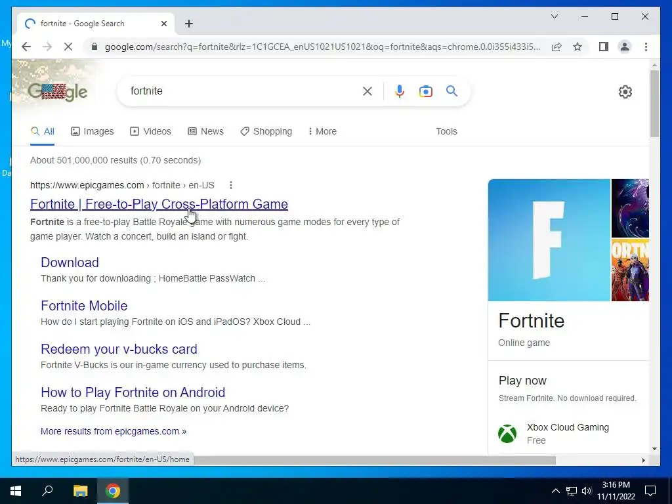Open network status tray icon
This screenshot has width=672, height=504.
pos(572,491)
